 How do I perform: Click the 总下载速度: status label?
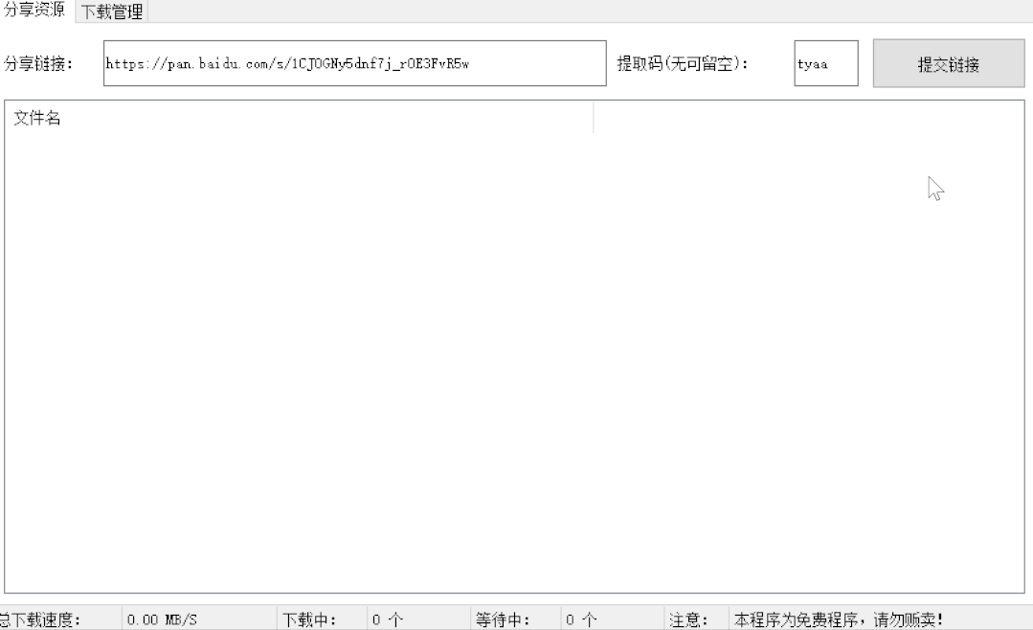40,619
